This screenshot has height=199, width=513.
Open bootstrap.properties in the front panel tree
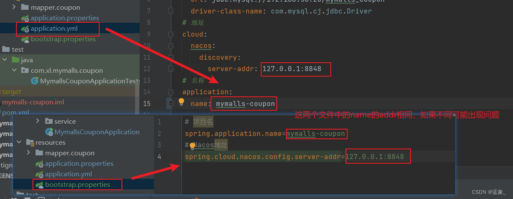click(x=78, y=185)
